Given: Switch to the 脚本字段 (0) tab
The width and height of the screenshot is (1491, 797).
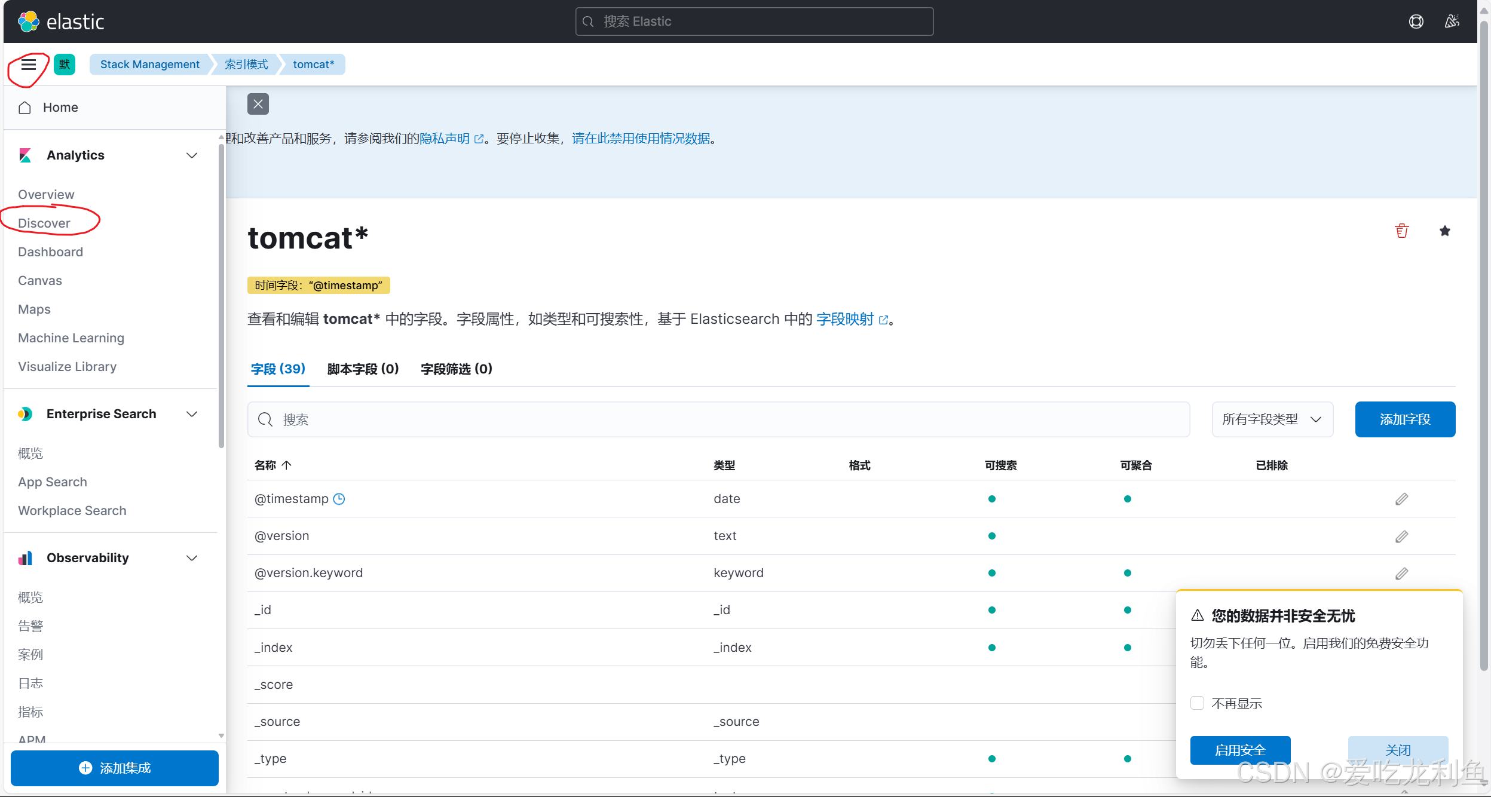Looking at the screenshot, I should coord(363,369).
